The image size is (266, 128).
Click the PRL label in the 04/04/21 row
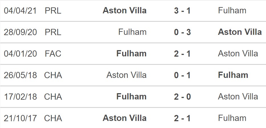[x=53, y=11]
